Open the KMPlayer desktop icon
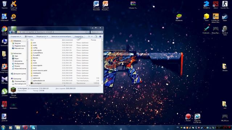Screen dimensions: 232x130 4,80
